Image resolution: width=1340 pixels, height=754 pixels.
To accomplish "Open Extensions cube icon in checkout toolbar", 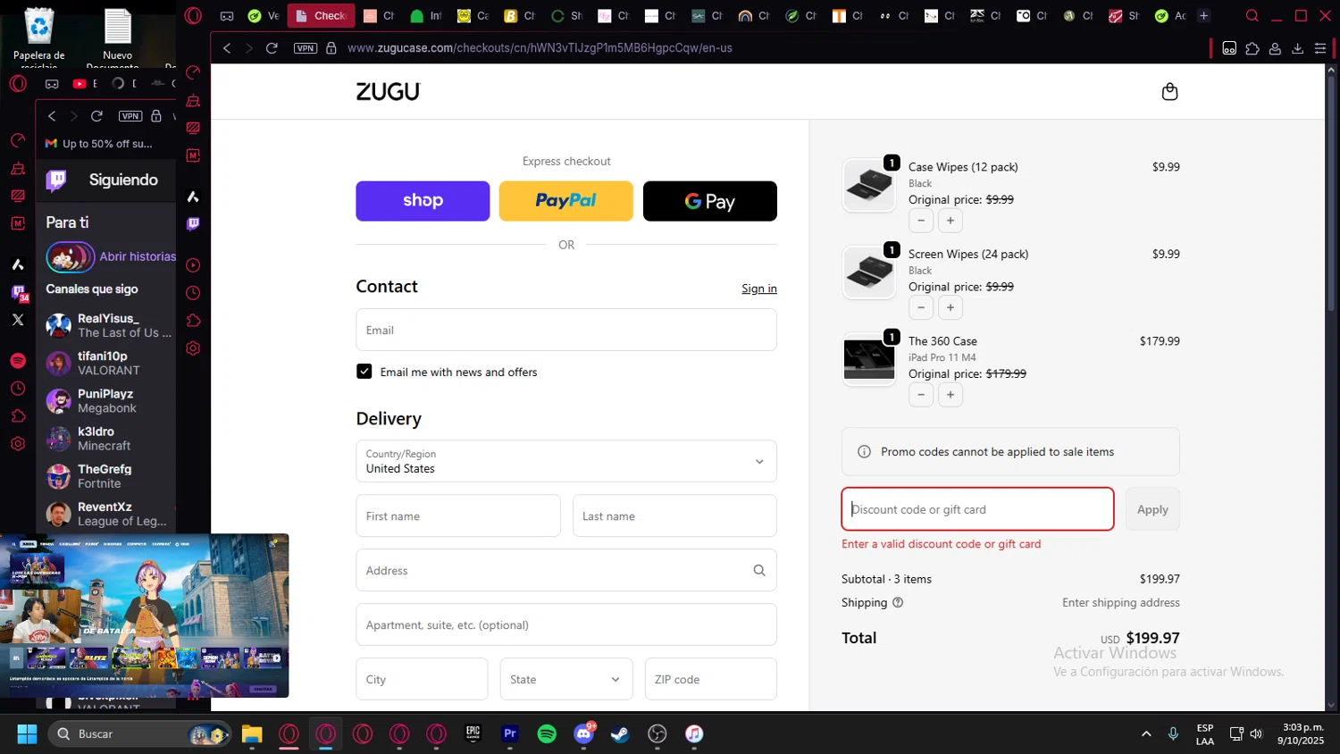I will 1252,48.
